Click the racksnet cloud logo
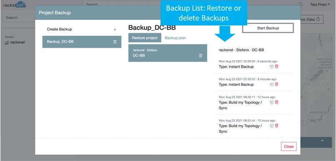336x161 pixels. (15, 5)
